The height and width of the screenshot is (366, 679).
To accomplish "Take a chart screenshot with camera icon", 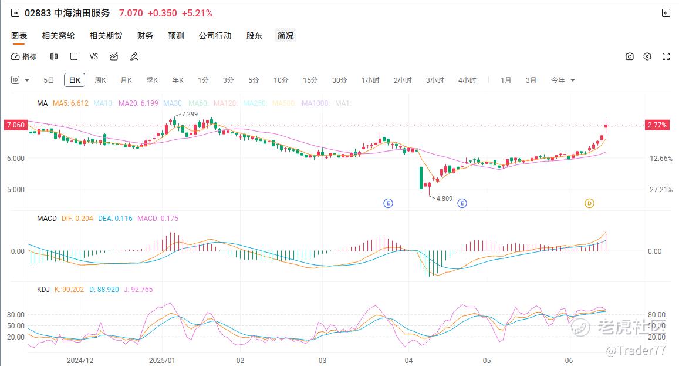I will click(630, 57).
